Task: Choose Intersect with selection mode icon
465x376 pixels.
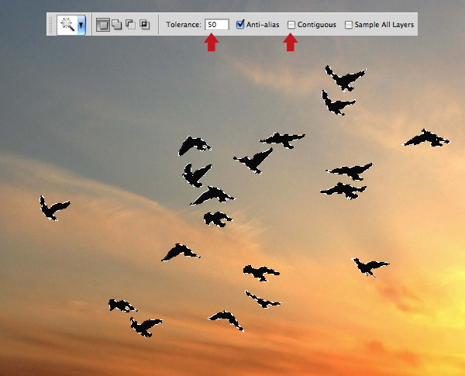Action: [x=144, y=25]
